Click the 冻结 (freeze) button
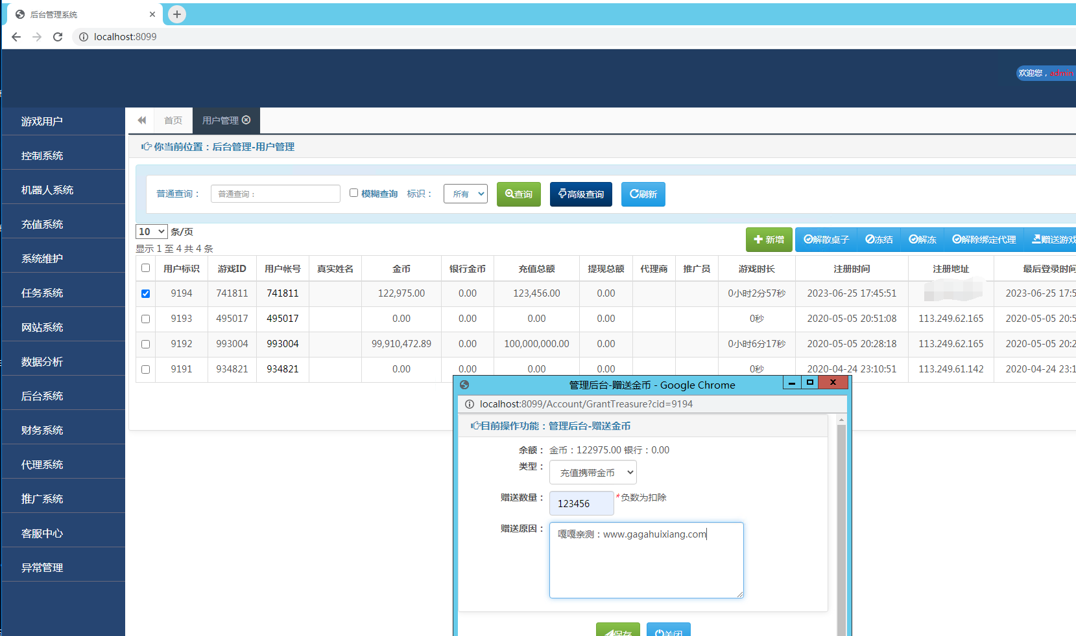Screen dimensions: 1076x636 click(x=879, y=240)
